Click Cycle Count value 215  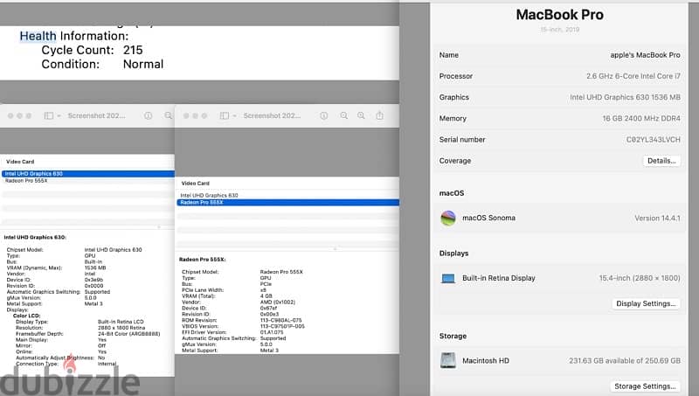[x=133, y=50]
